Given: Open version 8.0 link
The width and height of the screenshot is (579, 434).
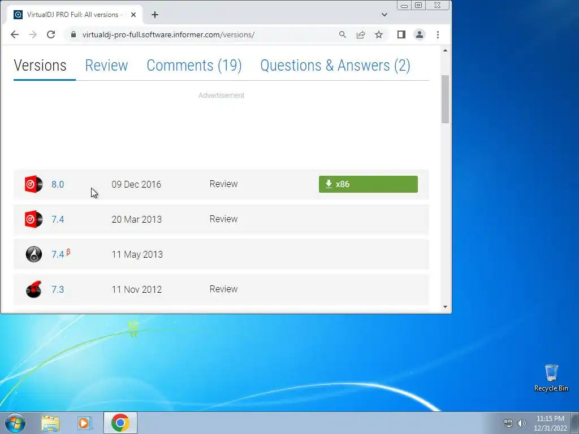Looking at the screenshot, I should [x=58, y=184].
